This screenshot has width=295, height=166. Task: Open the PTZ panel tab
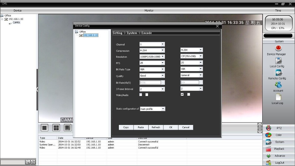(x=279, y=128)
